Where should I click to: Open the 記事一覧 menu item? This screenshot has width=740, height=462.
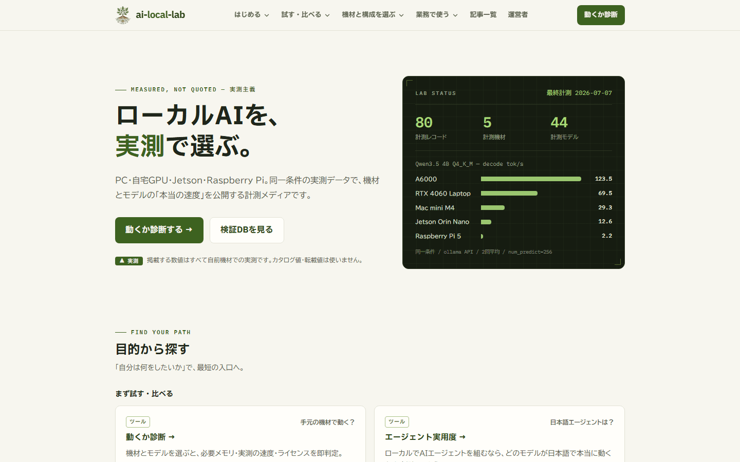coord(483,15)
